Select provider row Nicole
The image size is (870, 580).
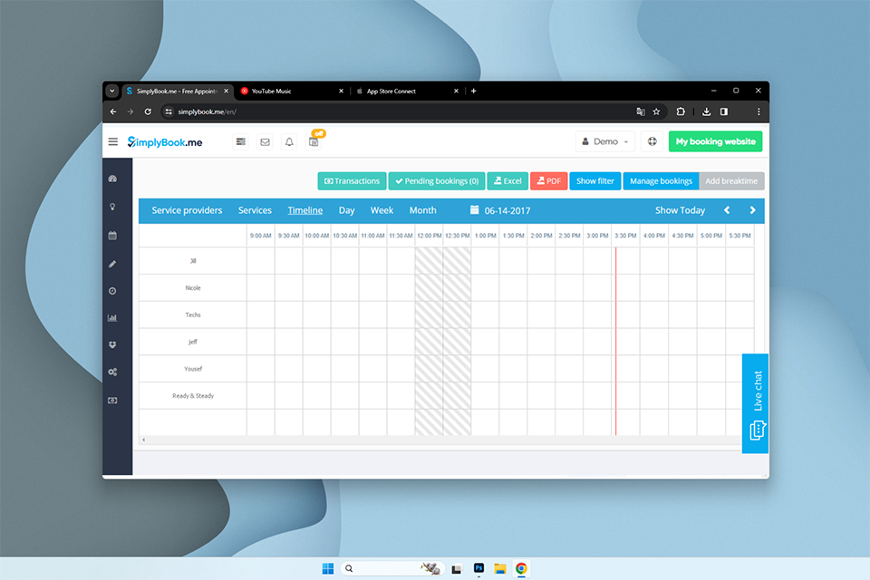(x=192, y=287)
